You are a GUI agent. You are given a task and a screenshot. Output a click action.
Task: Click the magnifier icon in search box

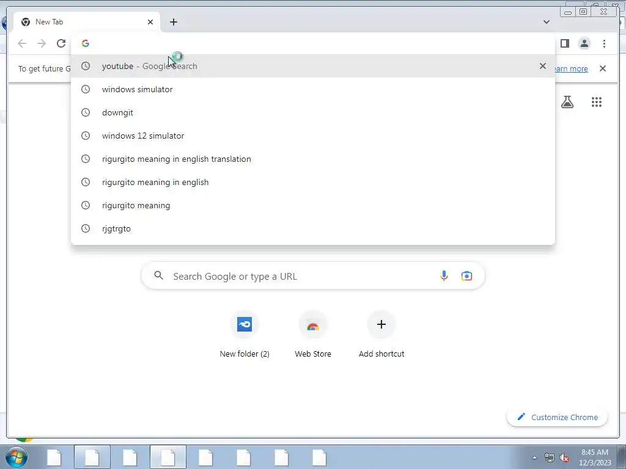[158, 275]
